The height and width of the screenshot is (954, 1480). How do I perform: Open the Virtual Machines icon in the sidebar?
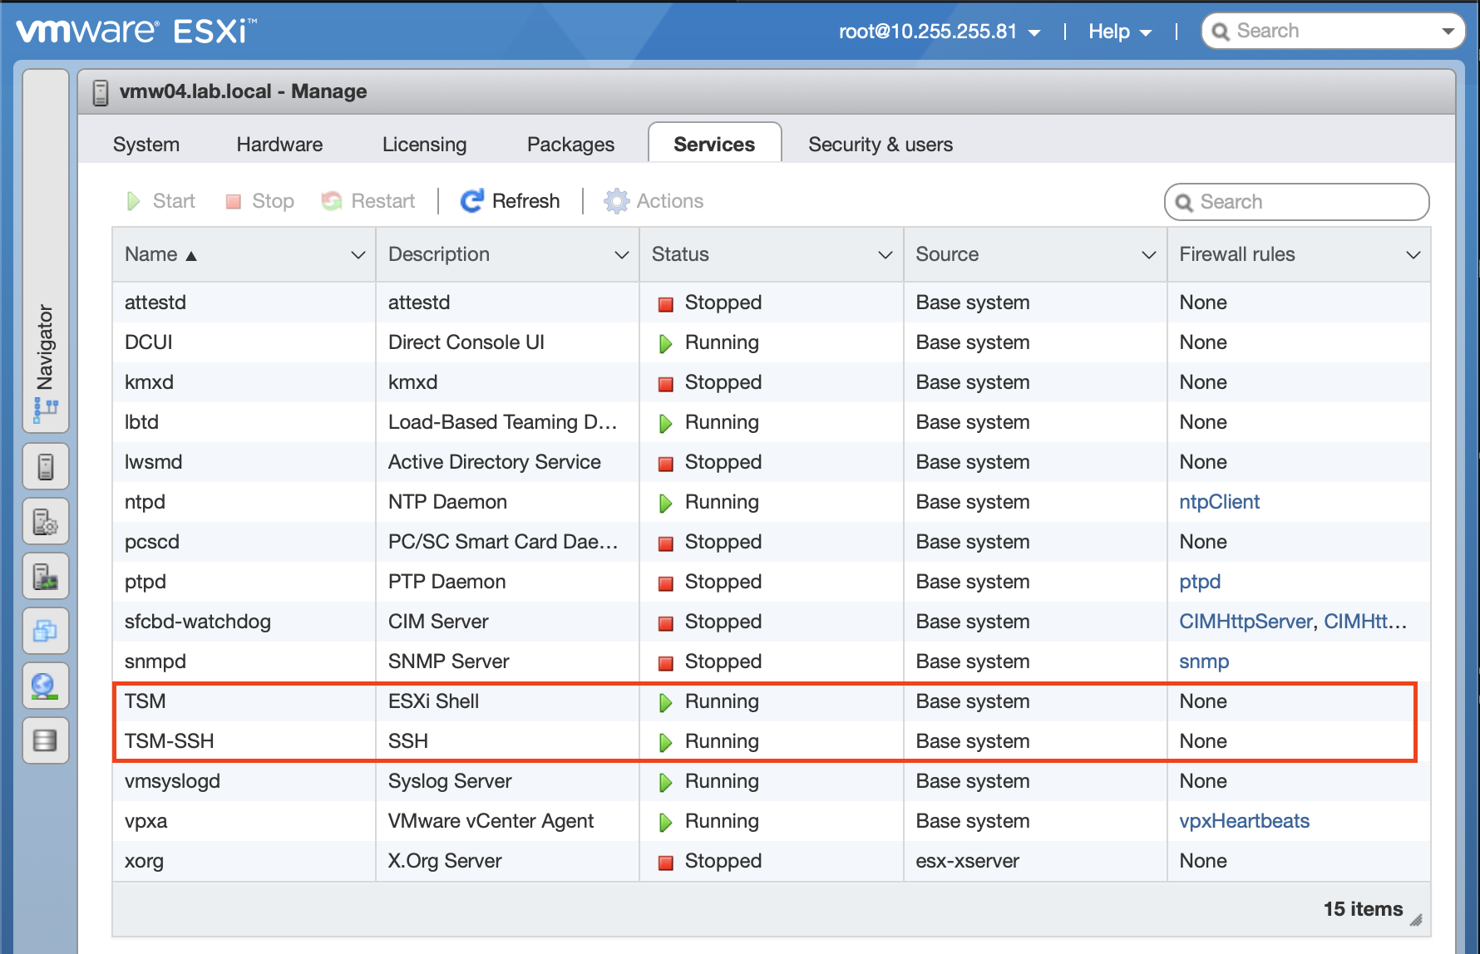(x=46, y=632)
